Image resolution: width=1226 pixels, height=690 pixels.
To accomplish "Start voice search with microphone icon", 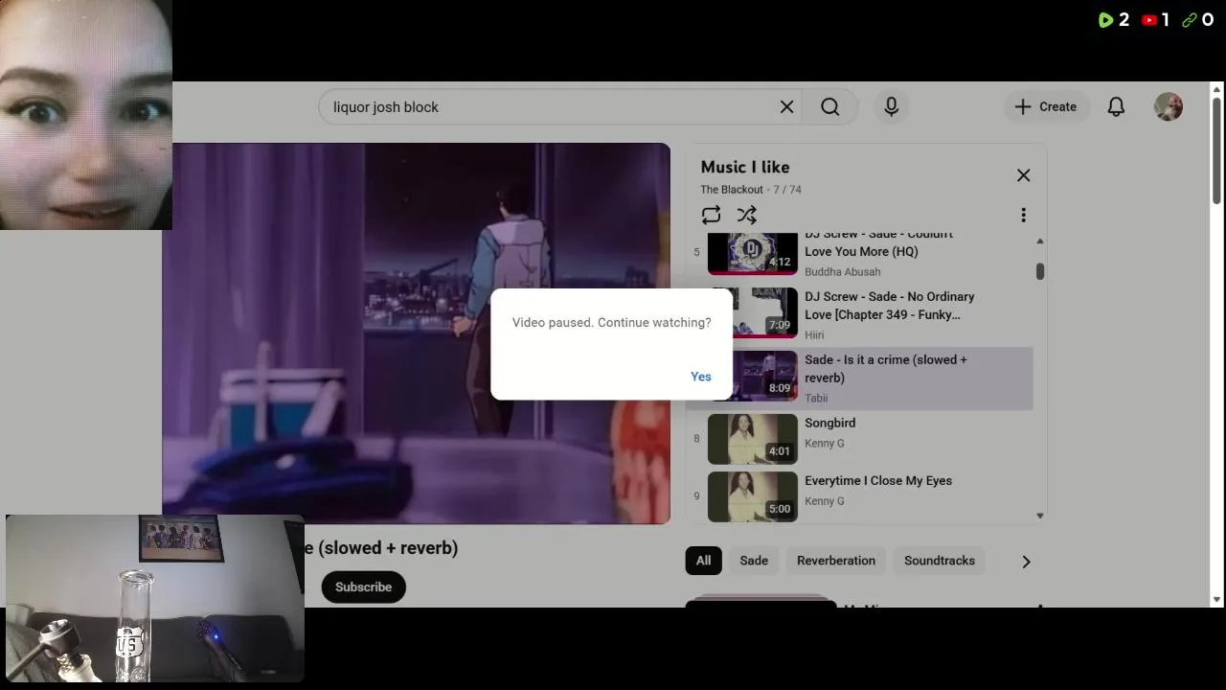I will pos(891,107).
